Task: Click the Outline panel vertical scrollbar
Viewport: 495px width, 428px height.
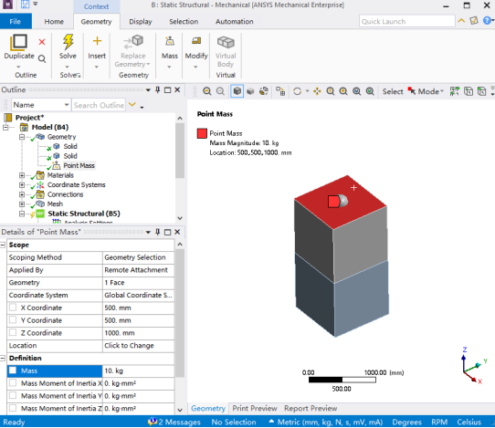Action: 180,151
